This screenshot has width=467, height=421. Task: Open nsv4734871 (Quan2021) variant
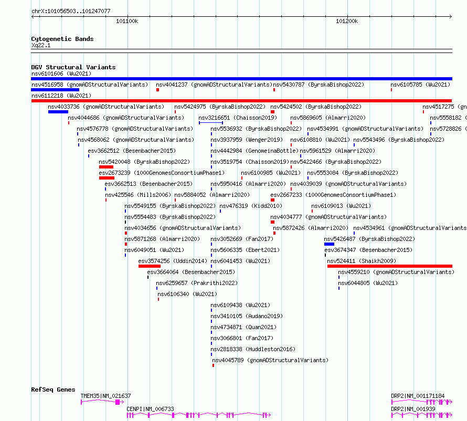click(x=243, y=327)
